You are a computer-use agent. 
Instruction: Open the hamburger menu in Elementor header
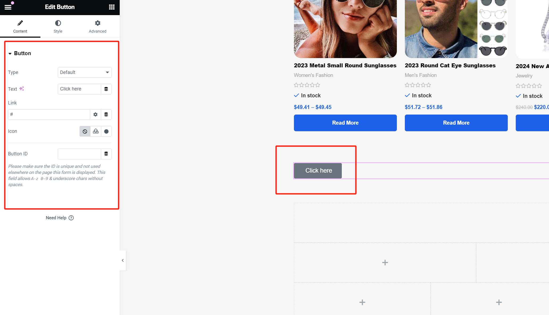pyautogui.click(x=8, y=7)
